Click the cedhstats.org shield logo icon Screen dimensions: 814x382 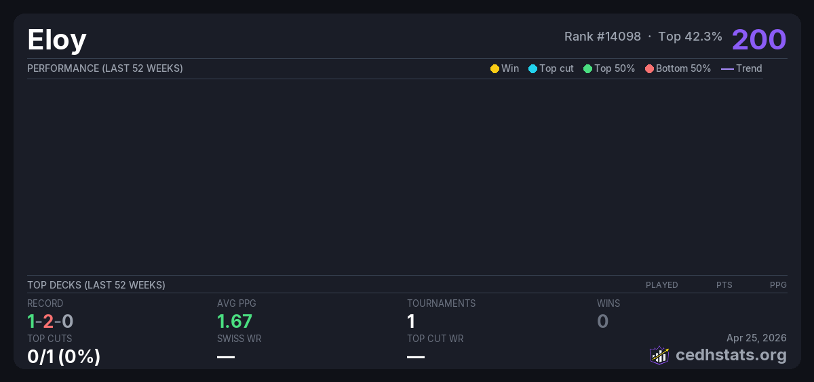[659, 355]
